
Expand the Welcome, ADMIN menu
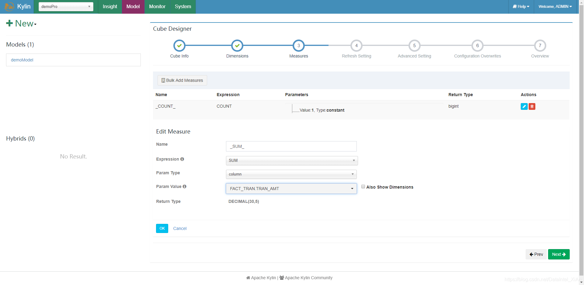(555, 6)
